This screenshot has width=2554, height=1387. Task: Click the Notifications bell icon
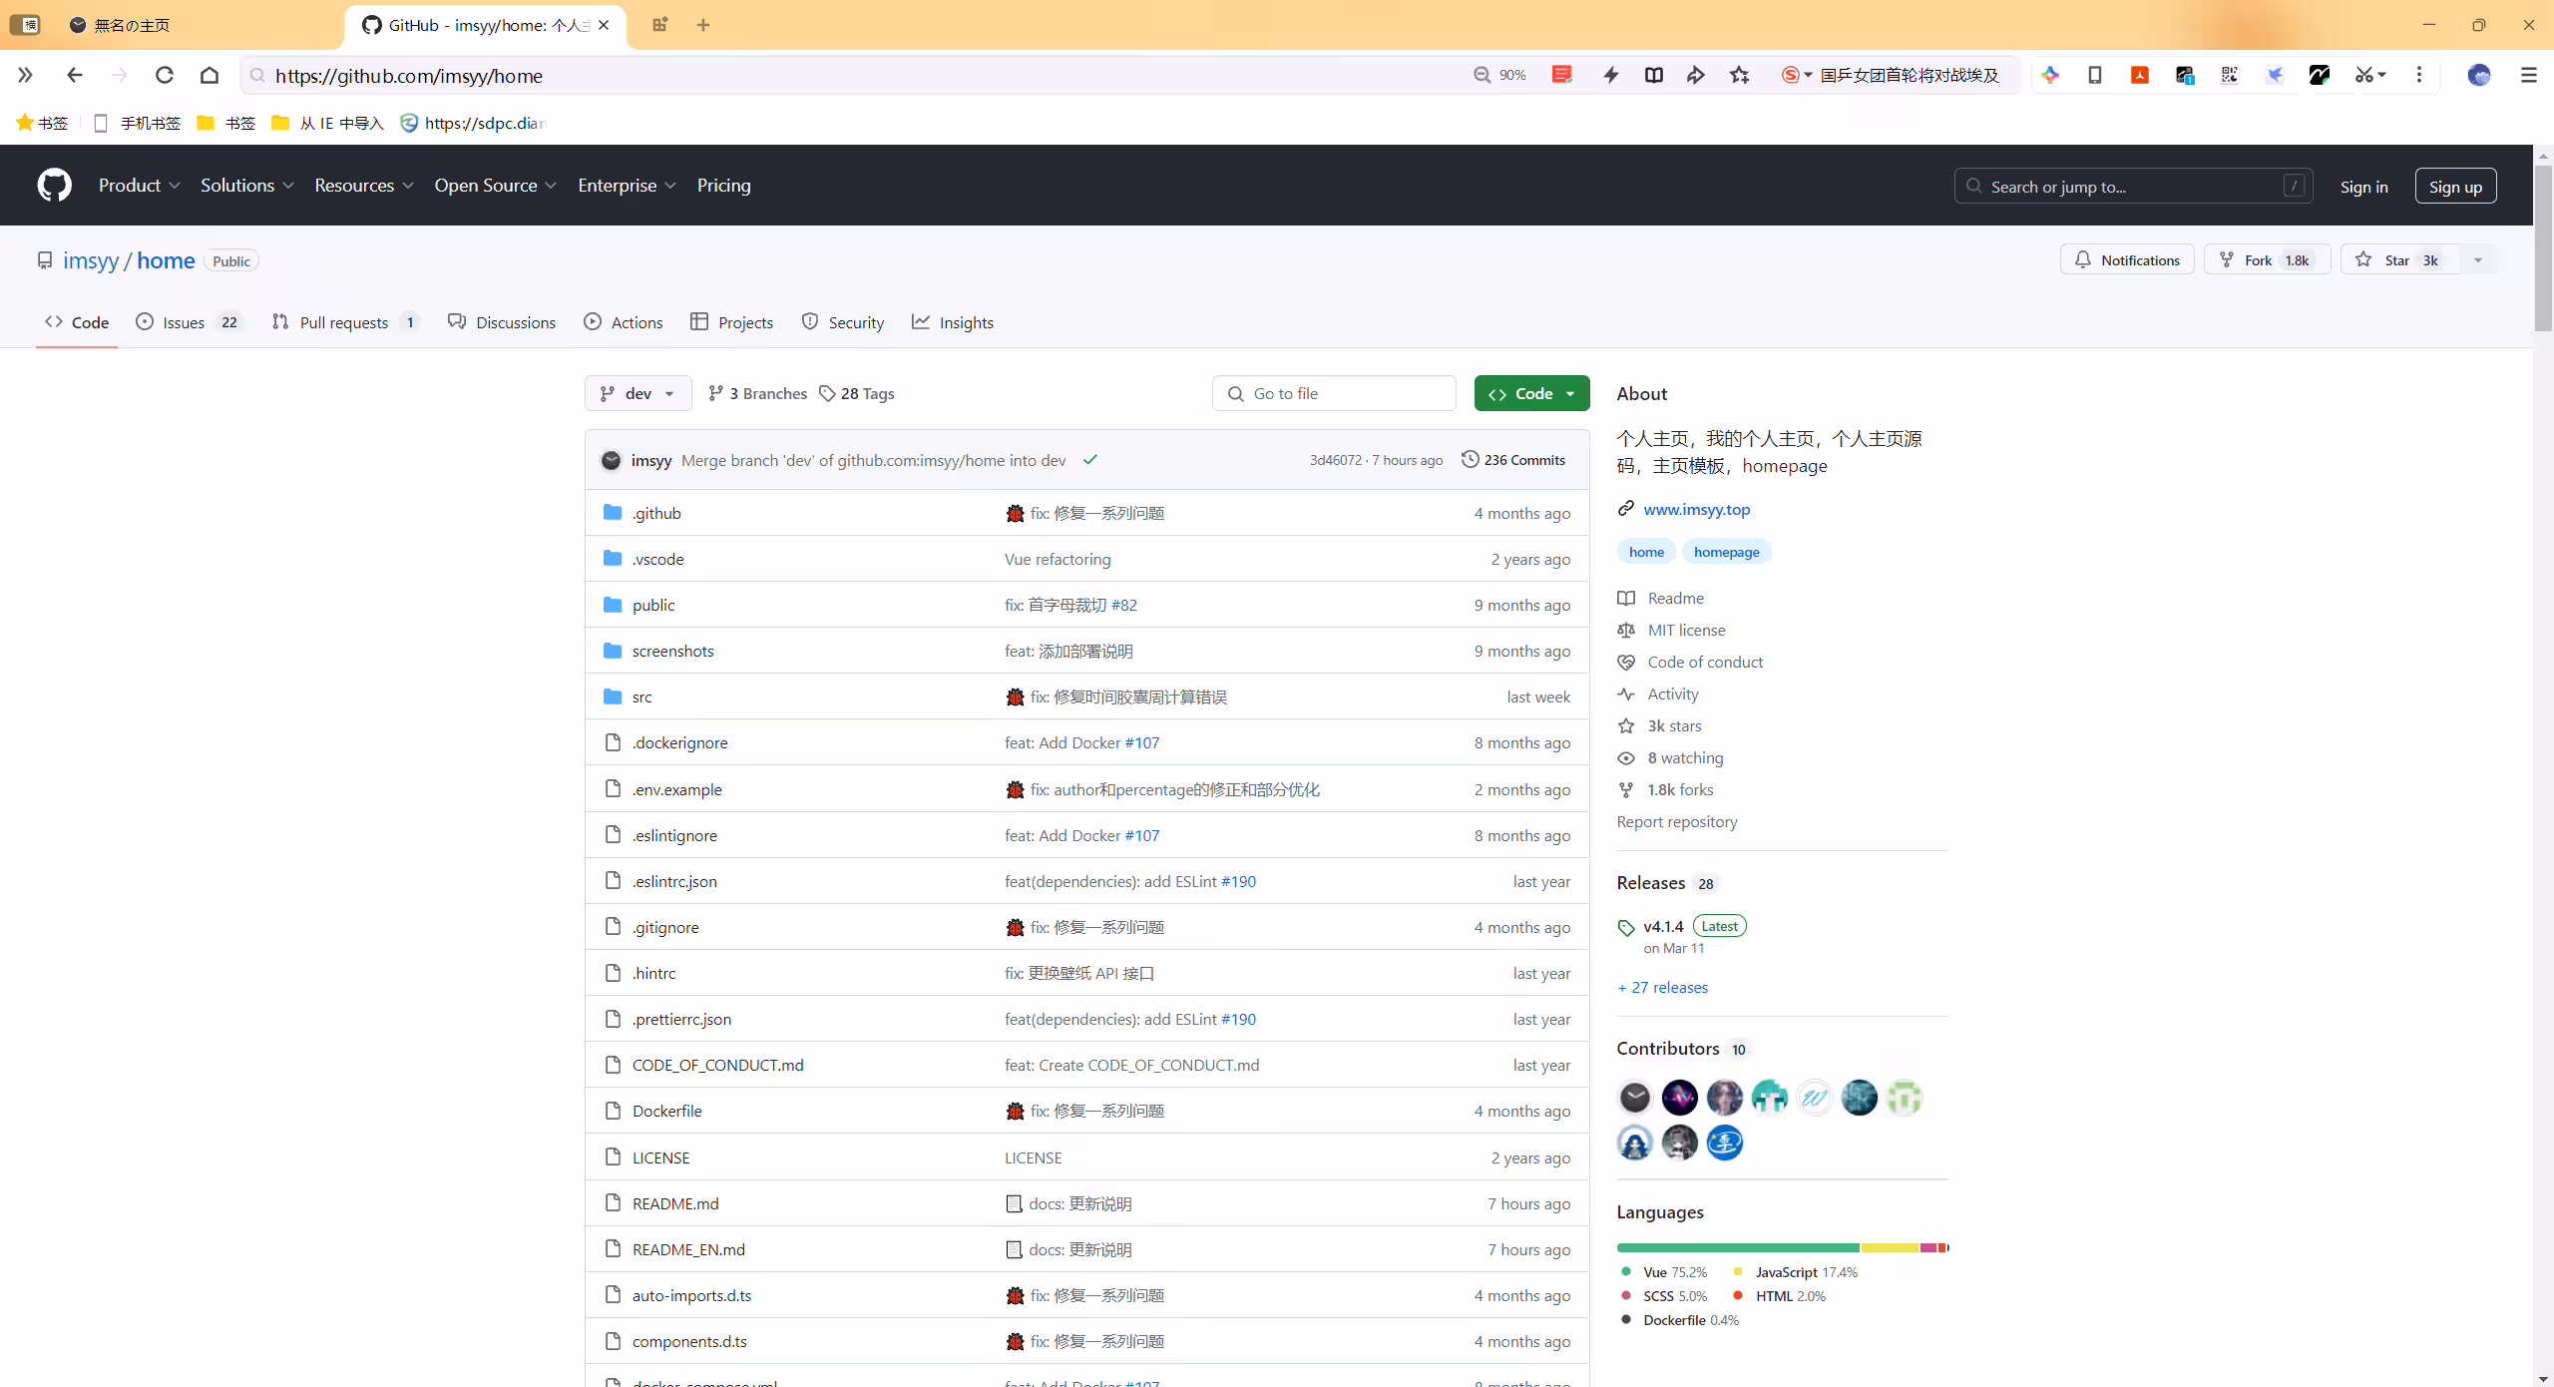tap(2083, 259)
